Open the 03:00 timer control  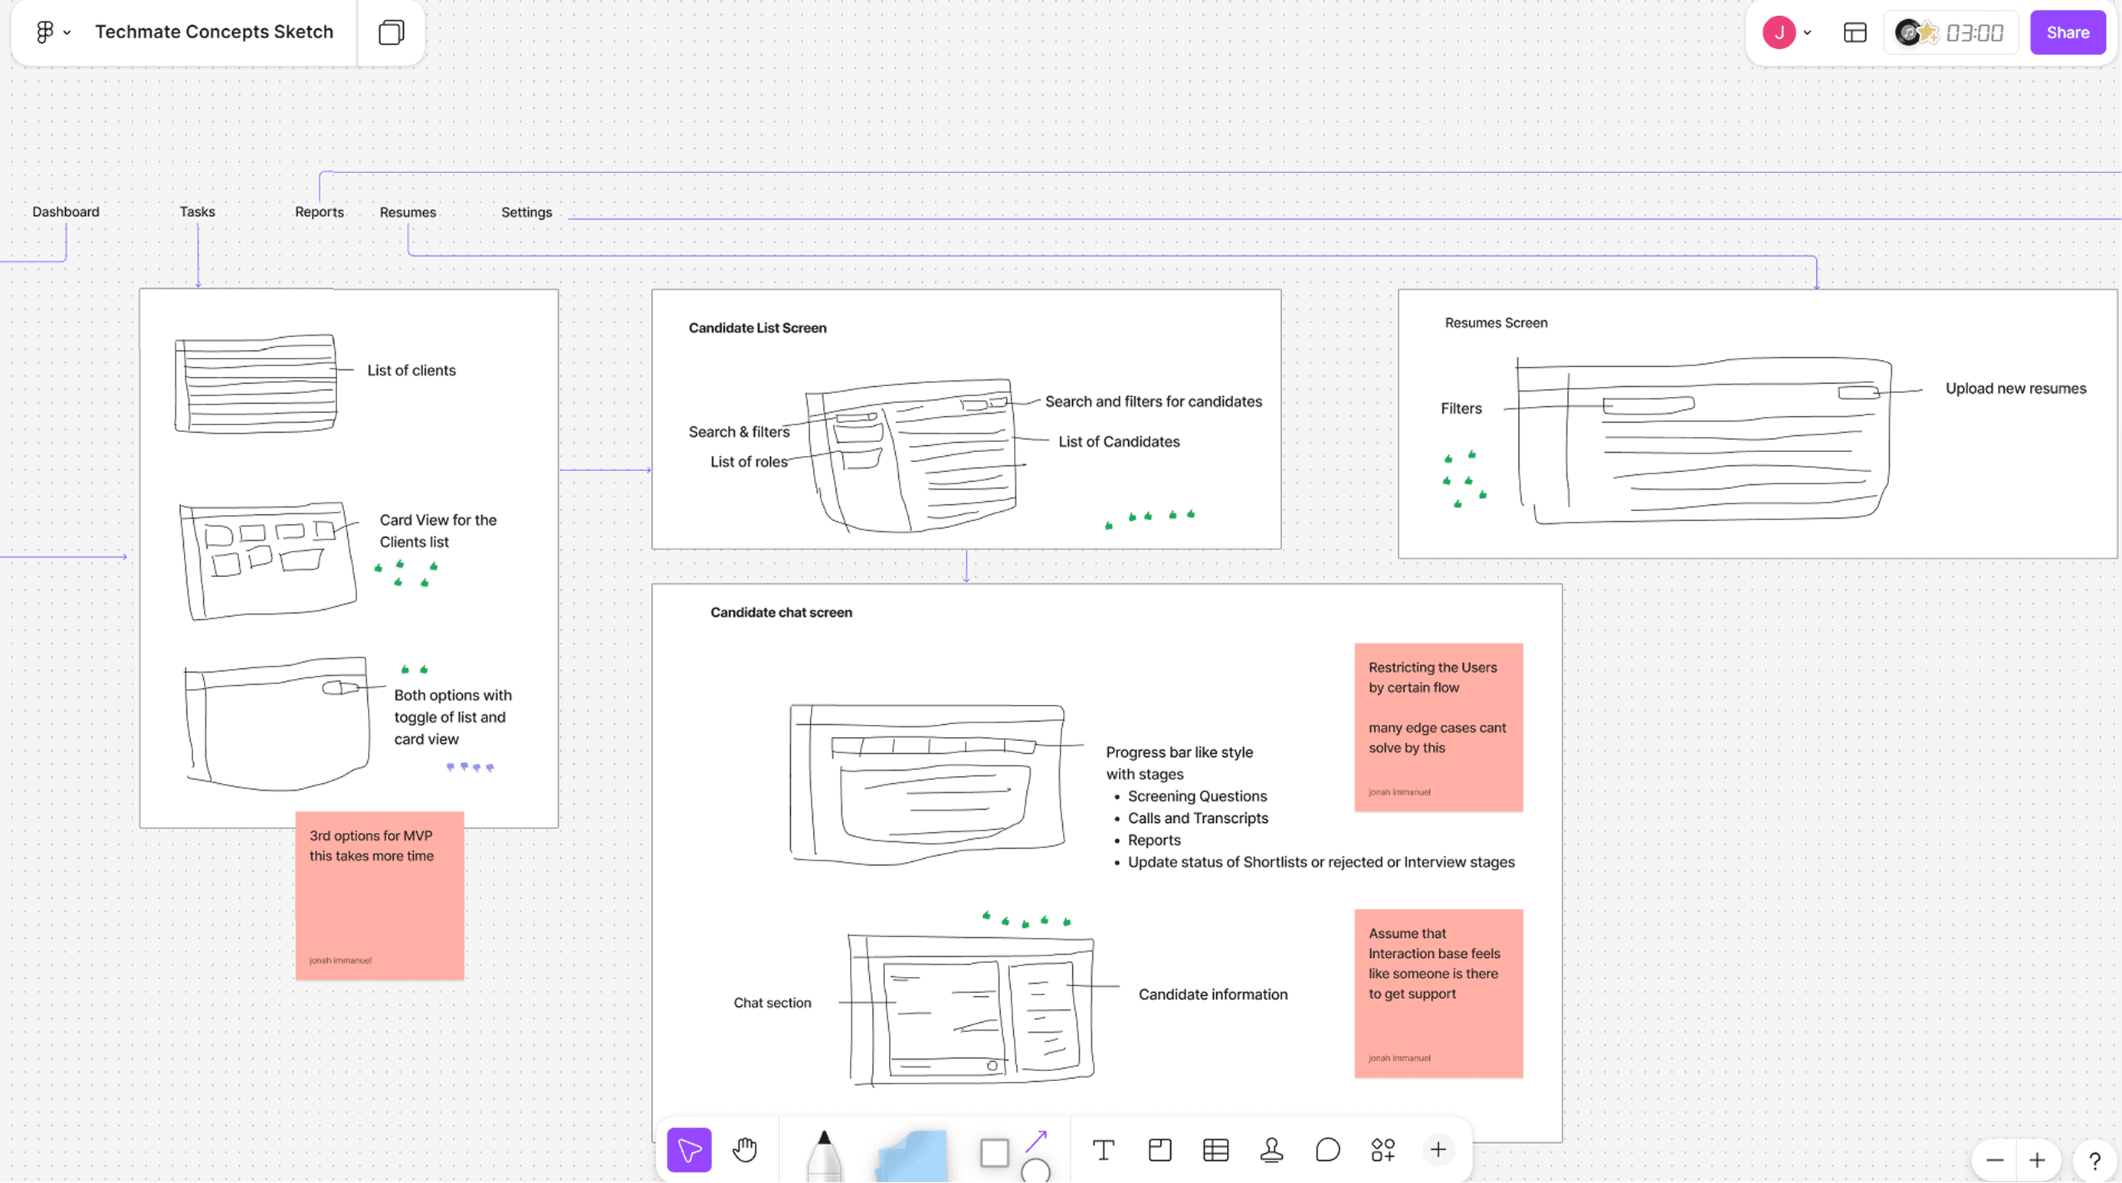coord(1974,33)
